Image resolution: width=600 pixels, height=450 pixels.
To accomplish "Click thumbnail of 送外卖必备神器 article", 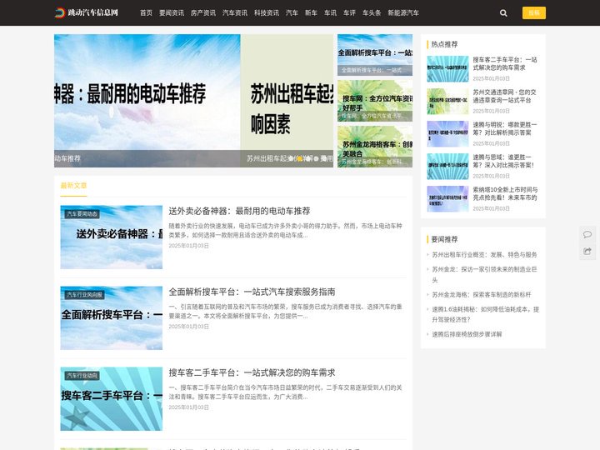I will 112,237.
